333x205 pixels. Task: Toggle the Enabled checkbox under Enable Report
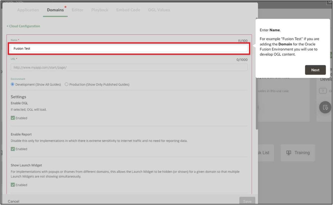[12, 149]
